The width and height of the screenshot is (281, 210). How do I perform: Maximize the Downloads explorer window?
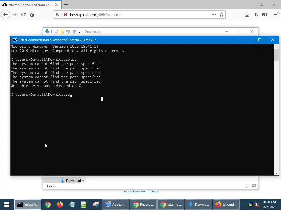pos(239,32)
